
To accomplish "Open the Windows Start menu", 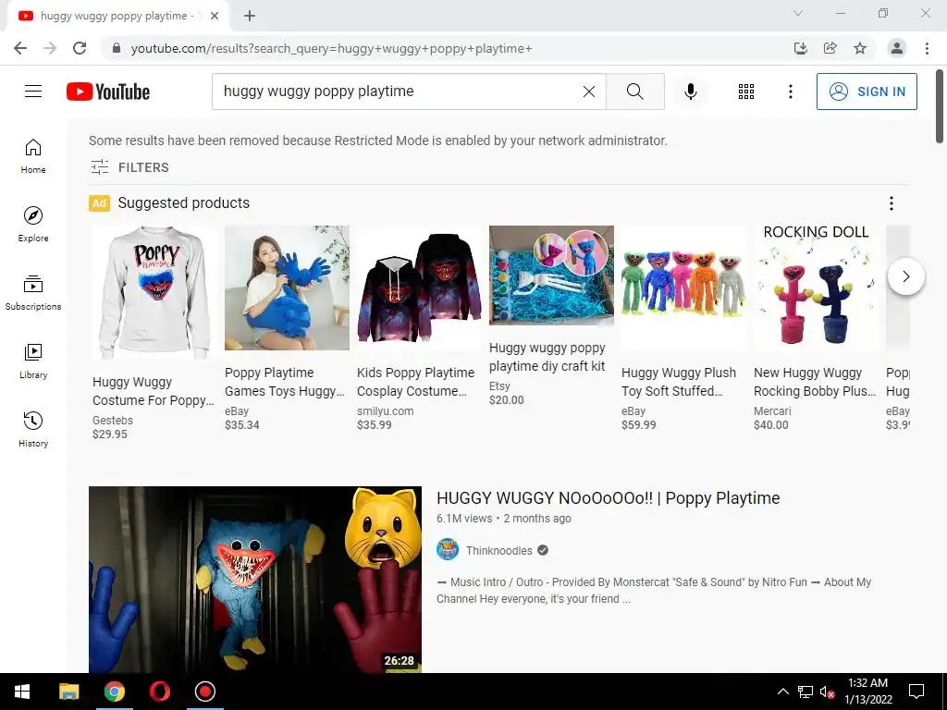I will click(x=22, y=692).
